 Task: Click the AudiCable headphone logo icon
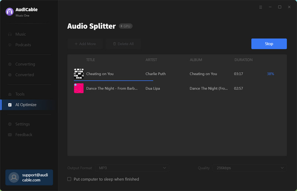[10, 12]
